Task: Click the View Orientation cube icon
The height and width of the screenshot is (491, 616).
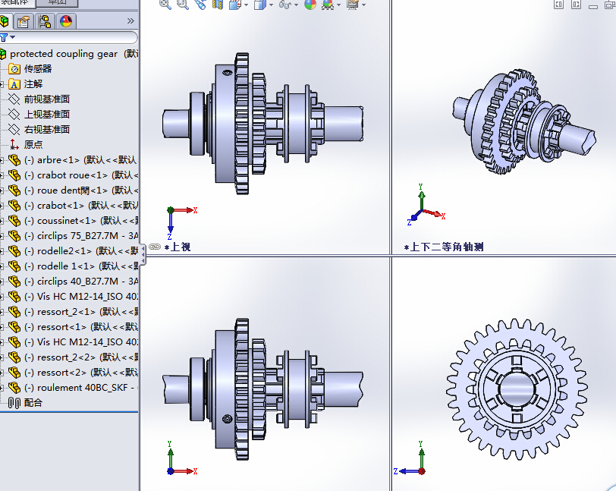Action: click(235, 5)
